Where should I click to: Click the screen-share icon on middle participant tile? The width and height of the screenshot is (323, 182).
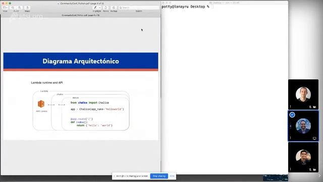(x=314, y=138)
